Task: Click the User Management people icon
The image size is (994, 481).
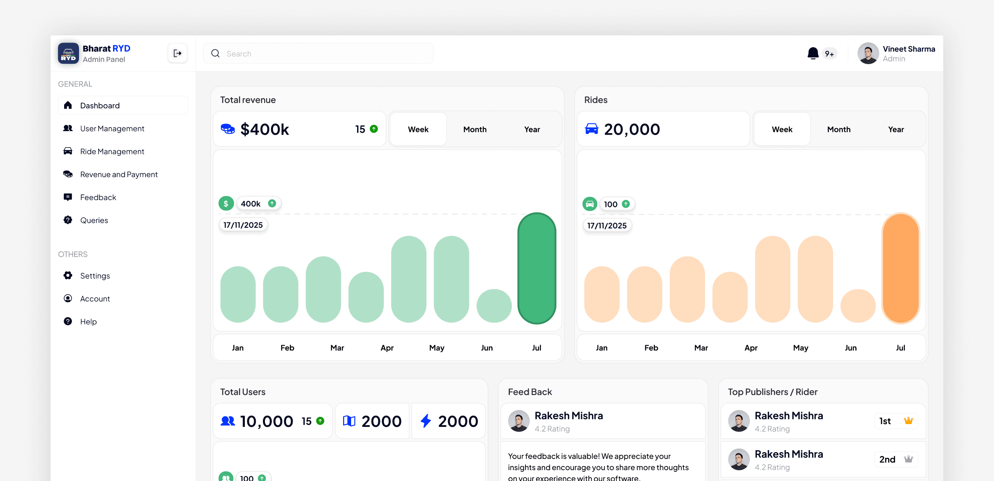Action: pos(68,128)
